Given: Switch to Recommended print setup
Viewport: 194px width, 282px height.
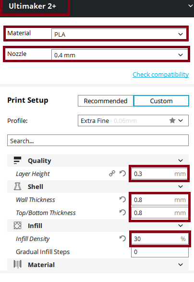Looking at the screenshot, I should pyautogui.click(x=106, y=101).
